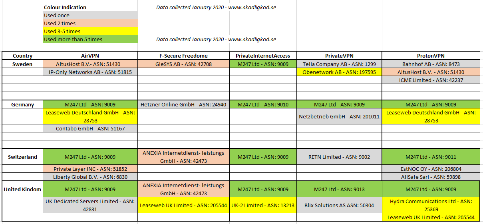
Task: Click Germany's M247 Ltd cell under AirVPN
Action: pyautogui.click(x=90, y=104)
